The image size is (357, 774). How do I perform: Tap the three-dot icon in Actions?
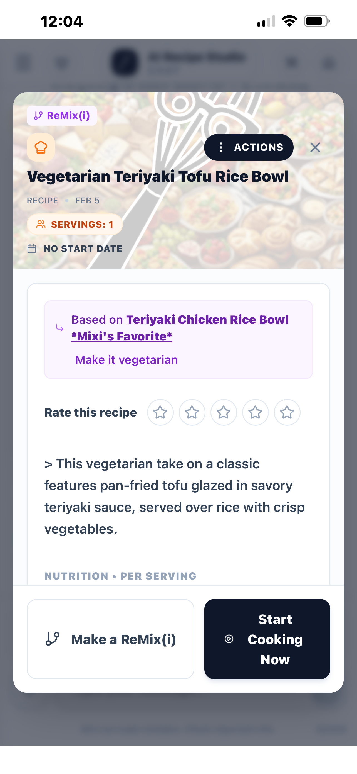click(x=221, y=147)
